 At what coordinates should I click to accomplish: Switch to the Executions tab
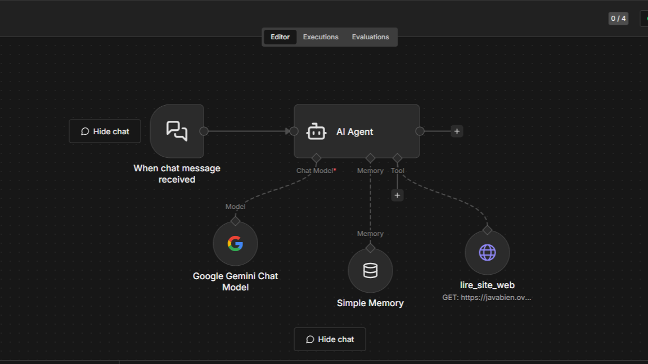pyautogui.click(x=321, y=37)
